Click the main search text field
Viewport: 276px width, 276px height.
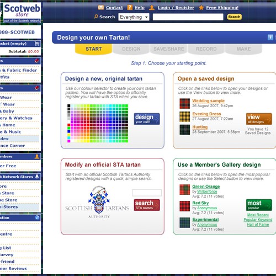coord(188,17)
